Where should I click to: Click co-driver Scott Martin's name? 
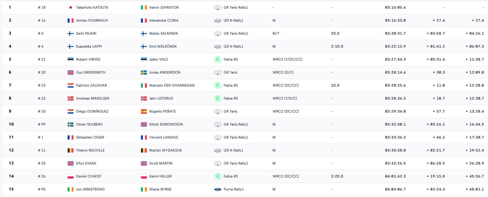coord(161,163)
